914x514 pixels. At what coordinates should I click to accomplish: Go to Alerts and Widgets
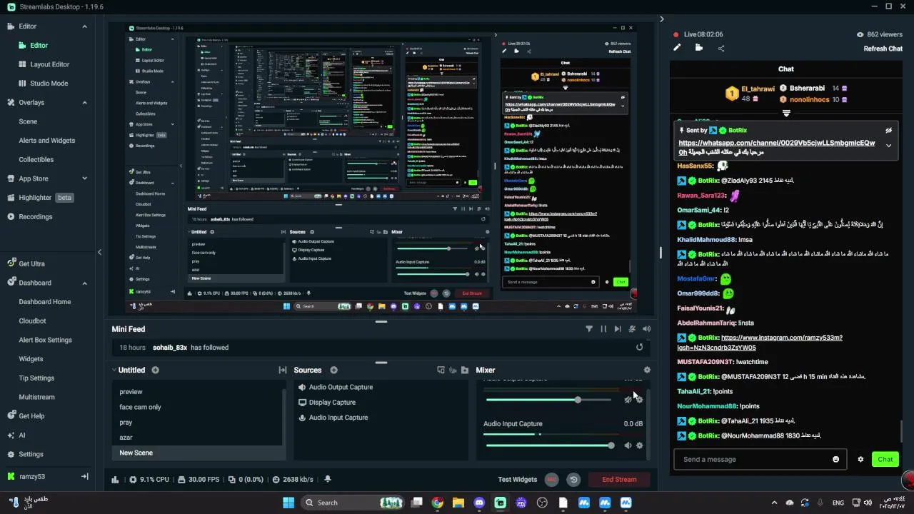click(x=47, y=141)
